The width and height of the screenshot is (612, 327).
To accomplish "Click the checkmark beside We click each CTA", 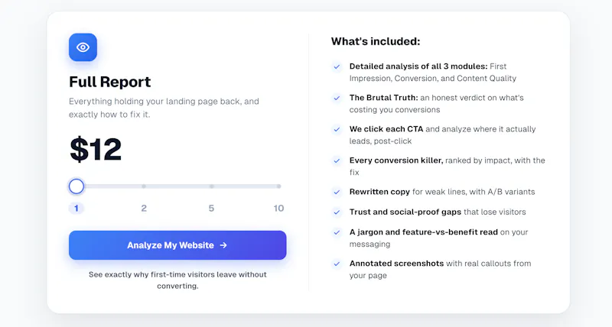I will pos(337,129).
